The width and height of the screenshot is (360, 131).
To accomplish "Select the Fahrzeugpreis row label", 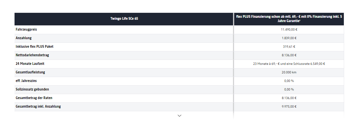I will coord(26,30).
